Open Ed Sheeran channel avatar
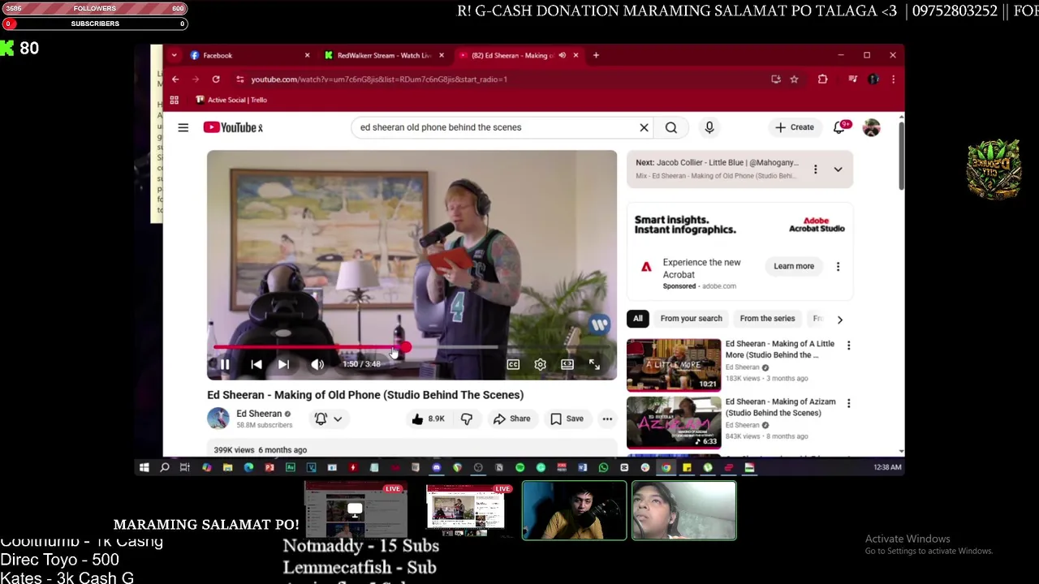Screen dimensions: 1039x584 point(218,419)
